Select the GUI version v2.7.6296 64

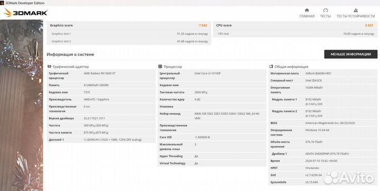(313, 175)
